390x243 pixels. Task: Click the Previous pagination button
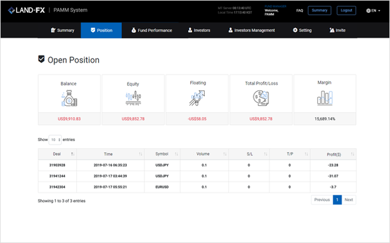322,200
